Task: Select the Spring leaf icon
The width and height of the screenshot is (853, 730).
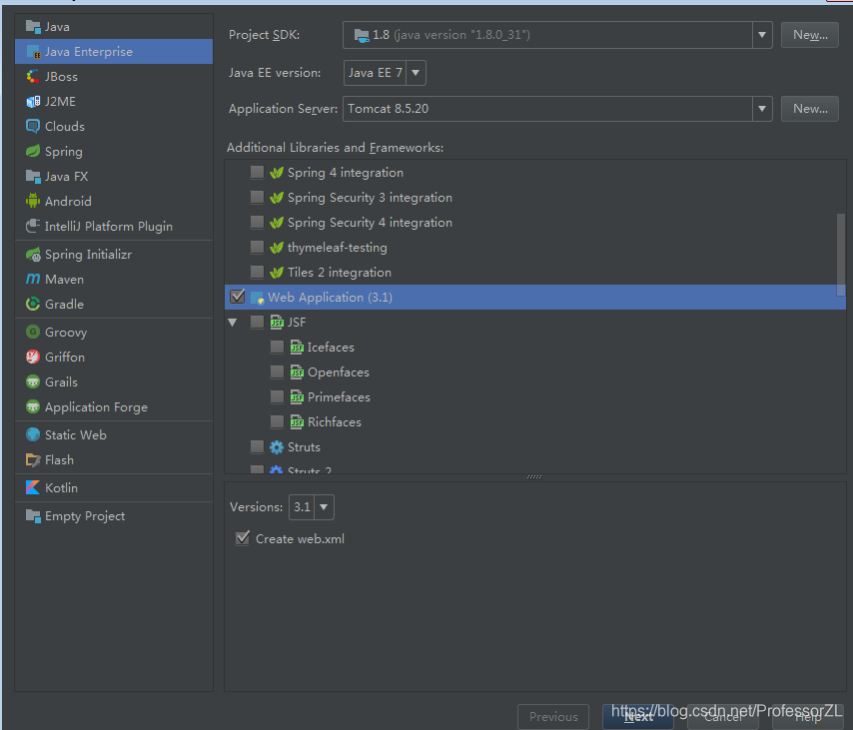Action: 33,151
